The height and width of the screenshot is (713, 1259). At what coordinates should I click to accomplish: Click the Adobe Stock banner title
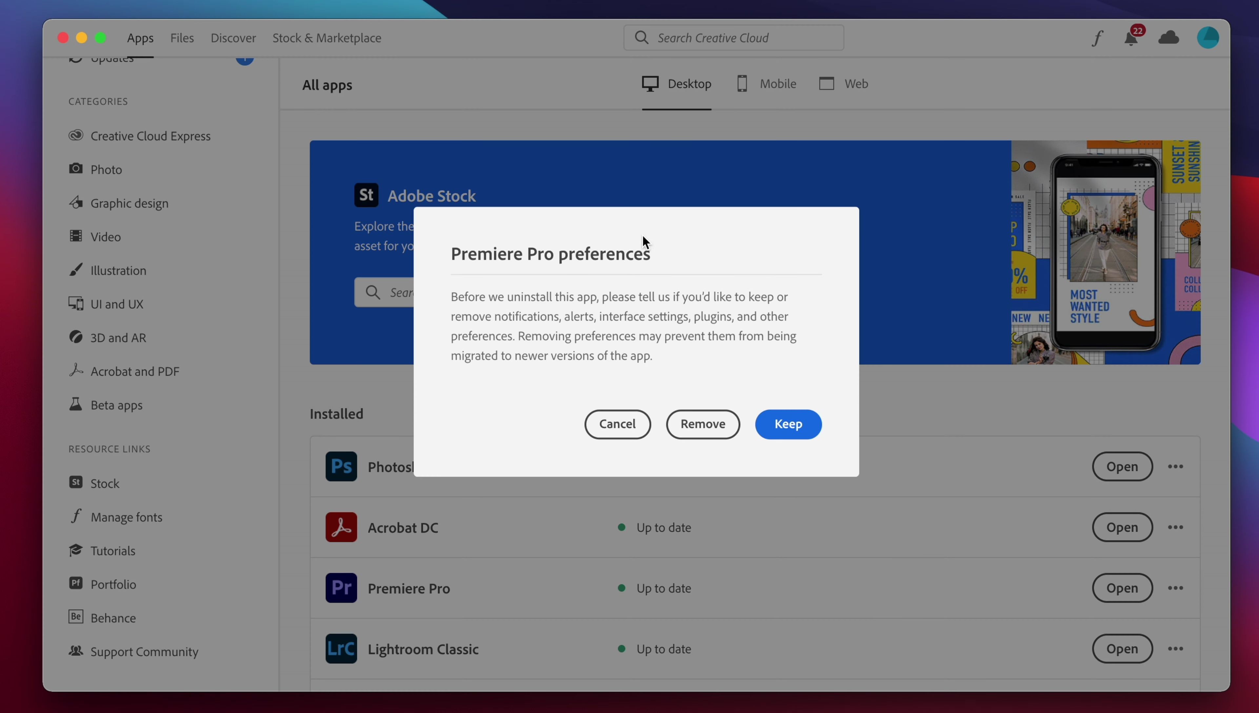point(431,196)
